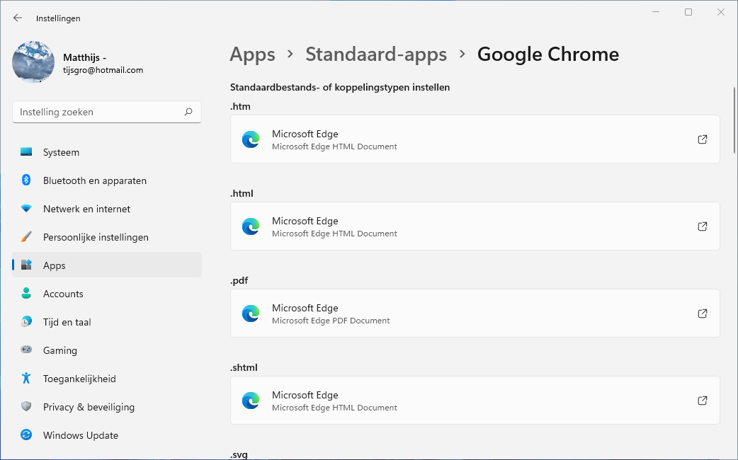Navigate to Standaard-apps breadcrumb
738x460 pixels.
pos(376,54)
